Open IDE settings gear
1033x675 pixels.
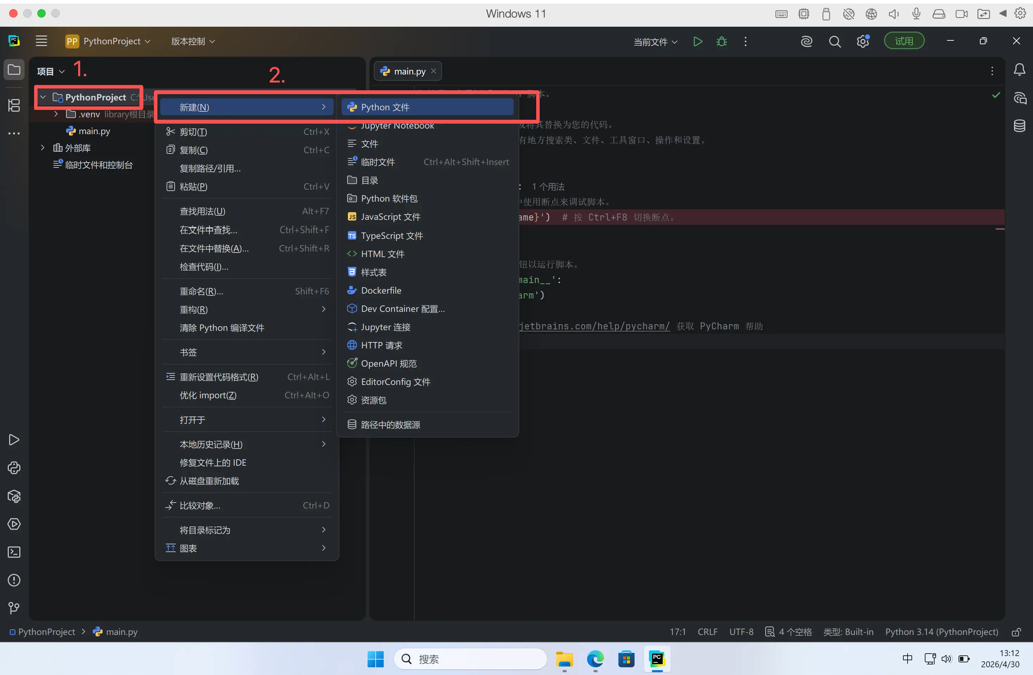tap(863, 41)
